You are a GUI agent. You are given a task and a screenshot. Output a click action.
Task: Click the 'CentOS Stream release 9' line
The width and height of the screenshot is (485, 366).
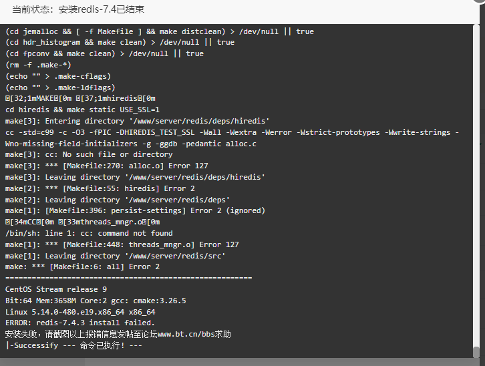click(56, 289)
